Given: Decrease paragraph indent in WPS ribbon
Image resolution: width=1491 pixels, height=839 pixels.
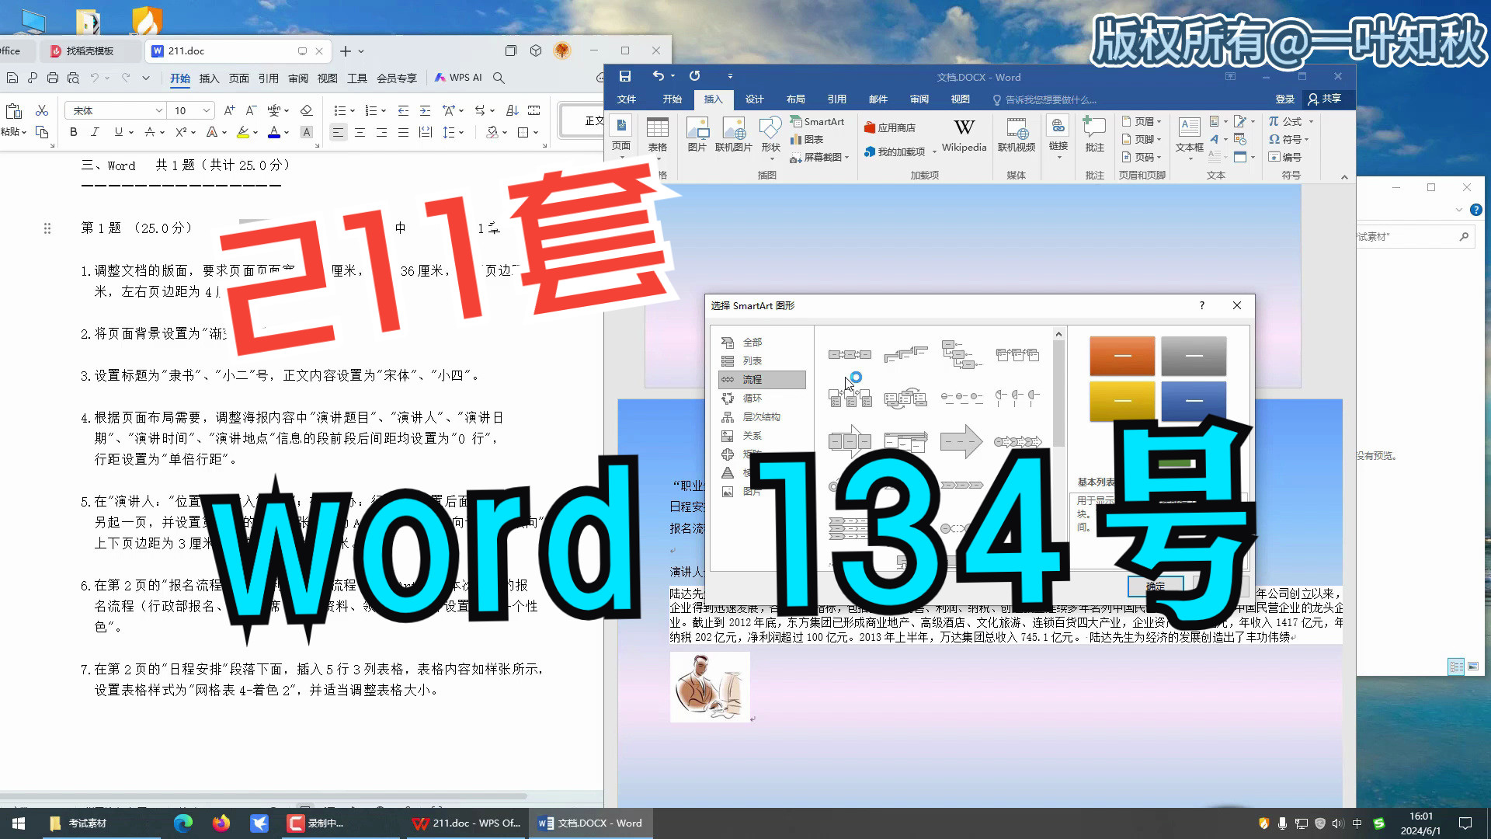Looking at the screenshot, I should pyautogui.click(x=403, y=110).
